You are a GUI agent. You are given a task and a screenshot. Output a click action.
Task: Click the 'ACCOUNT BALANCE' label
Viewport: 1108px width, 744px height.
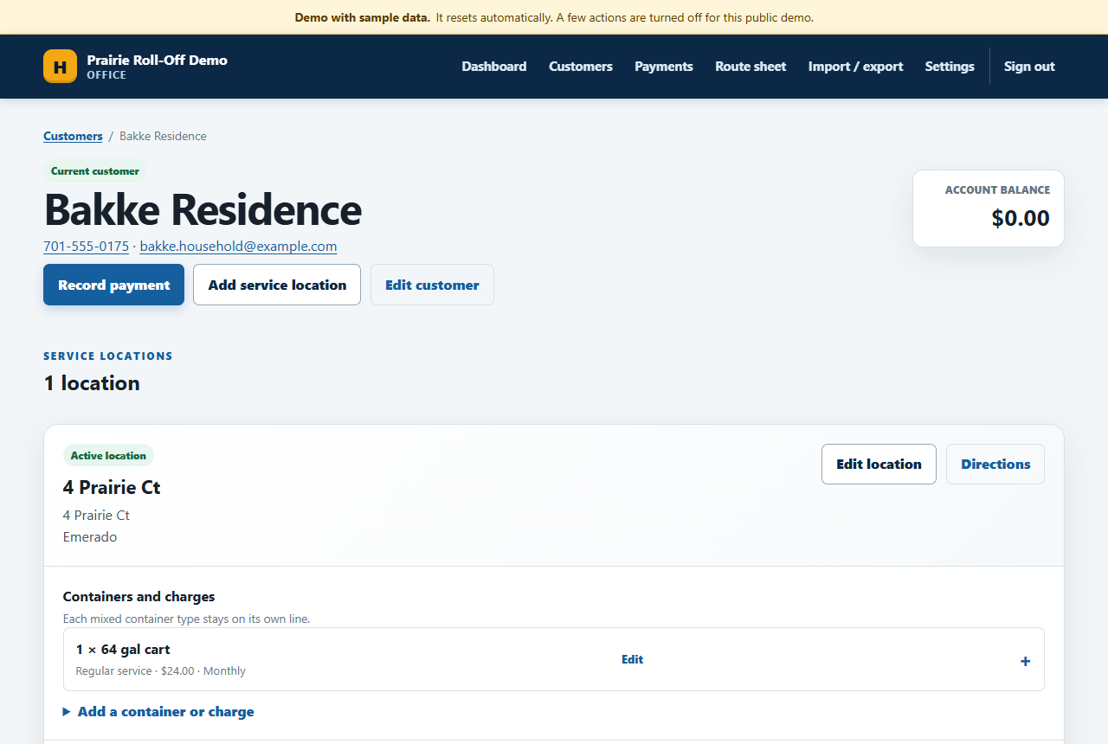point(997,190)
